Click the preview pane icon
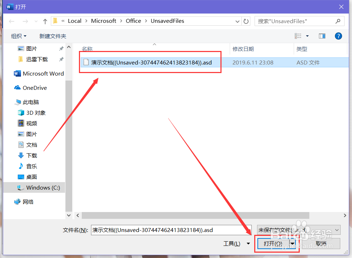This screenshot has width=352, height=258. (x=322, y=36)
